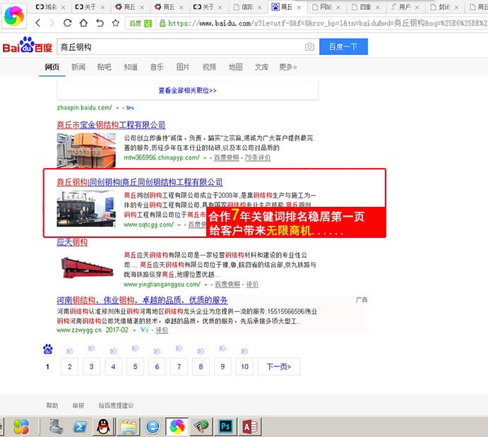The height and width of the screenshot is (437, 488).
Task: Close the active 商丘 browser tab
Action: pos(299,8)
